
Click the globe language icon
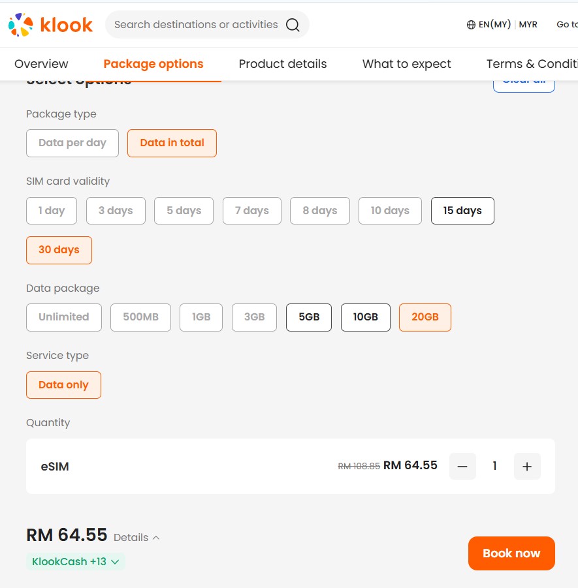(x=471, y=25)
